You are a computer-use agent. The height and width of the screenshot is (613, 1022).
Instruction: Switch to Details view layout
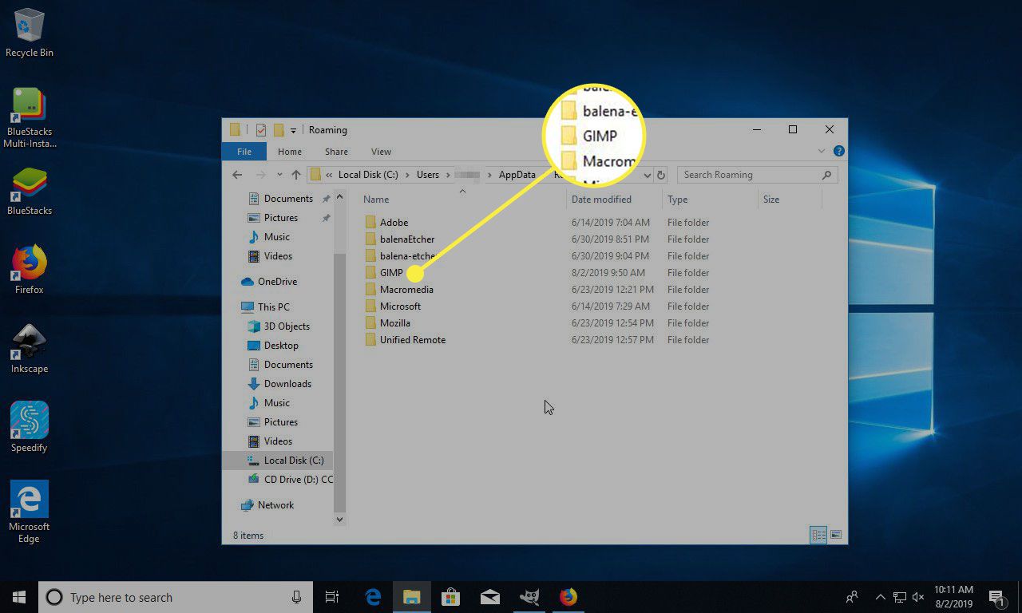click(818, 535)
